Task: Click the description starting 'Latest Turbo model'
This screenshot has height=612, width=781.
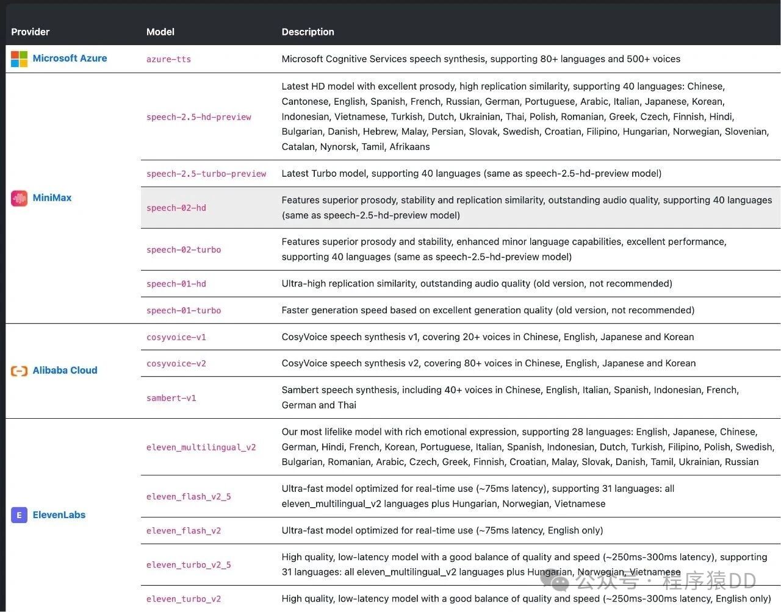Action: [x=472, y=174]
